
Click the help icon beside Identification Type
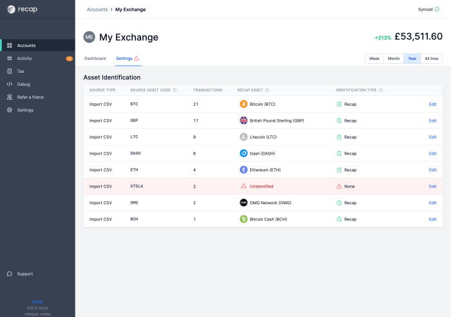coord(381,90)
